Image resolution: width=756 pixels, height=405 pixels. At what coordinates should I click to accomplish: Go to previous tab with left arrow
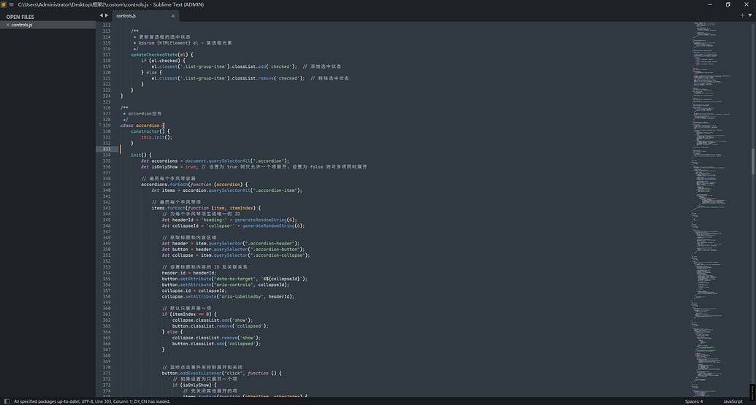[101, 15]
